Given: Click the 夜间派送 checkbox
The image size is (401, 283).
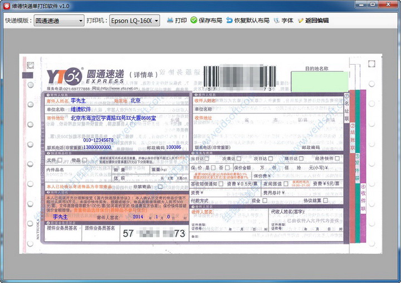Looking at the screenshot, I should pyautogui.click(x=286, y=184).
